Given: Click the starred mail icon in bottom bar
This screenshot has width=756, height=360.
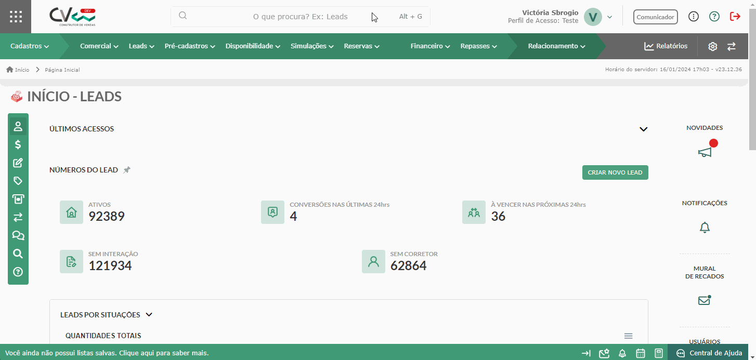Looking at the screenshot, I should pos(604,353).
